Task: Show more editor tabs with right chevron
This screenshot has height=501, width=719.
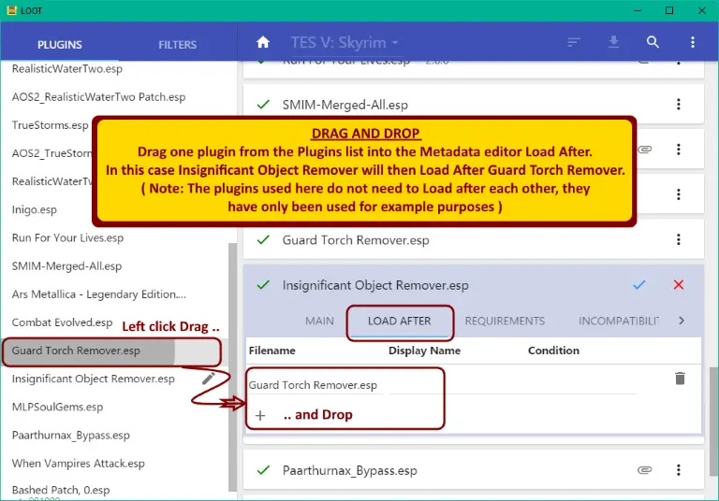Action: point(682,321)
